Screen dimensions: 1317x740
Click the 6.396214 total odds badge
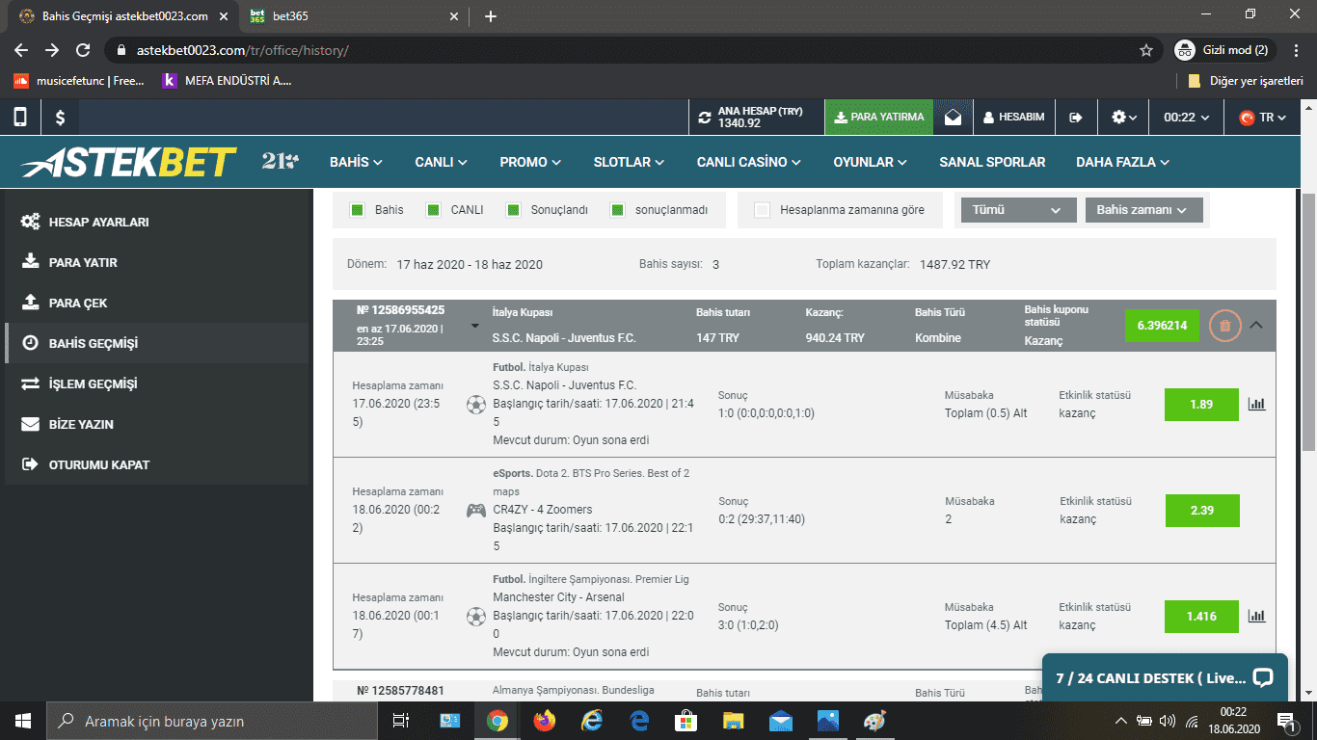[x=1162, y=326]
